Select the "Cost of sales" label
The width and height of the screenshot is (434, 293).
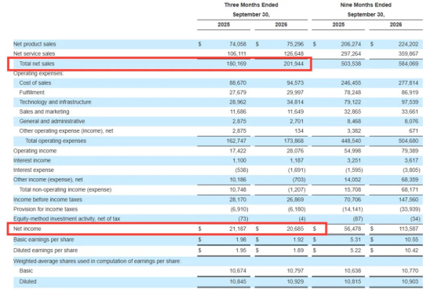tap(35, 82)
